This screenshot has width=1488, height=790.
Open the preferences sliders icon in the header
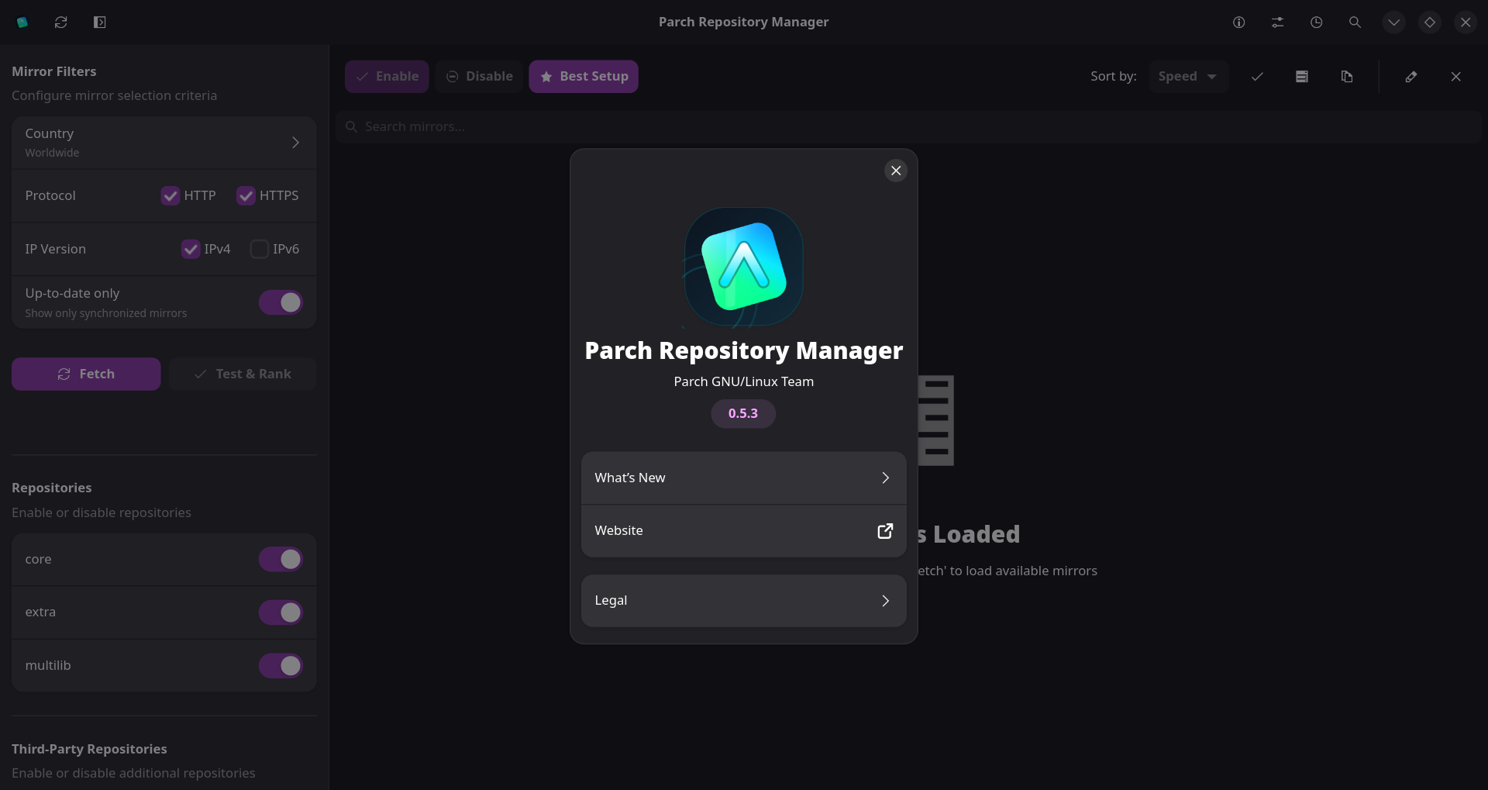pyautogui.click(x=1278, y=22)
